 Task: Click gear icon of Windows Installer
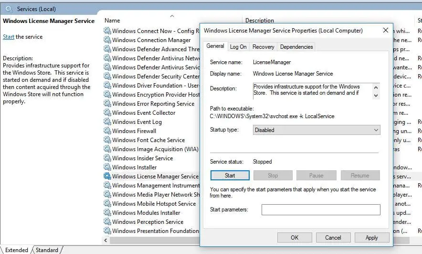coord(107,167)
